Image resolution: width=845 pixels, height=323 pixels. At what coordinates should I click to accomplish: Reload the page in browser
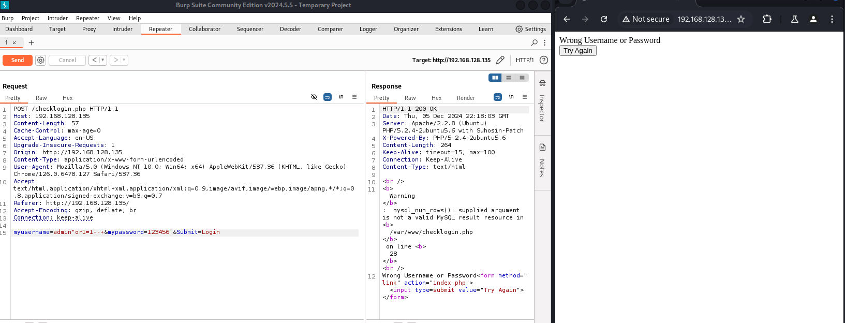[x=604, y=19]
